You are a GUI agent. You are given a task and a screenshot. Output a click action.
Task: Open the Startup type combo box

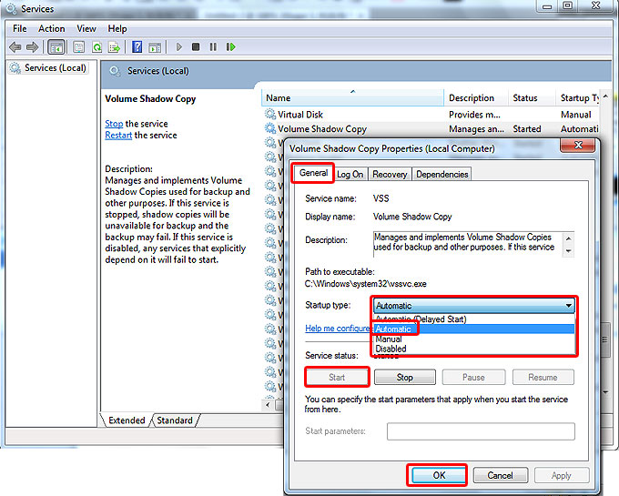[x=473, y=306]
